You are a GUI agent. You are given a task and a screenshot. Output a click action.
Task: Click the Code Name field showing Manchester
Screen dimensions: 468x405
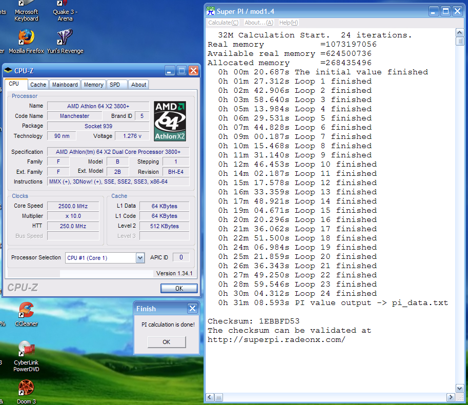(x=75, y=116)
